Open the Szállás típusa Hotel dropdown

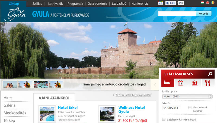187,96
